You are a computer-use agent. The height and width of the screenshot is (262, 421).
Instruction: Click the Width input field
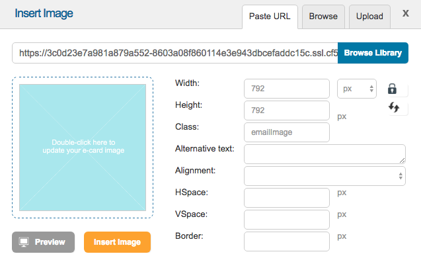(x=287, y=89)
